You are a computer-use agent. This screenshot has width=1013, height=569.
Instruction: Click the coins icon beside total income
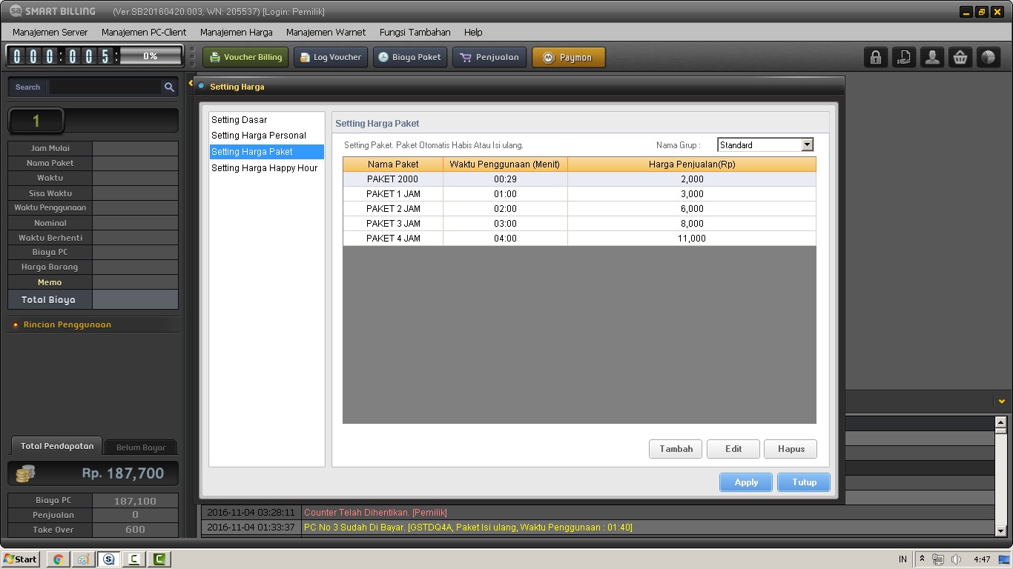[x=25, y=473]
